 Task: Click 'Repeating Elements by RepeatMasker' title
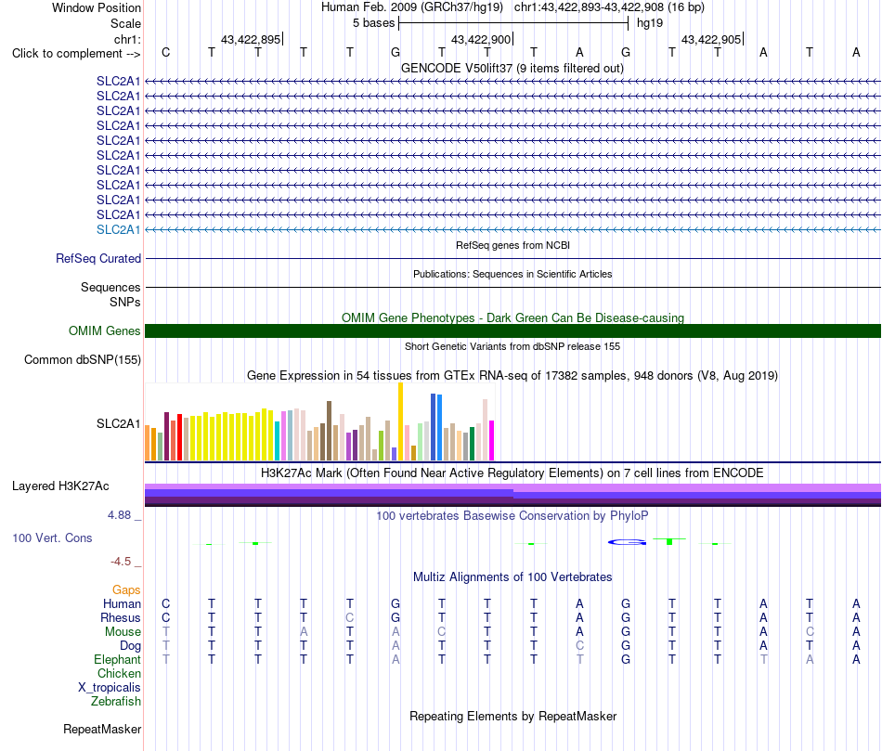tap(512, 716)
